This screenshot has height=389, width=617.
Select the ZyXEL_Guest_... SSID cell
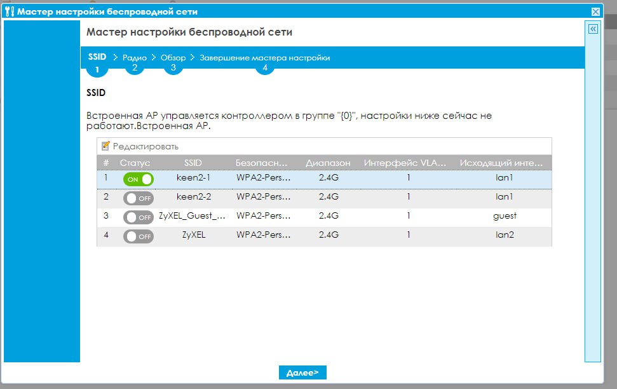[192, 215]
